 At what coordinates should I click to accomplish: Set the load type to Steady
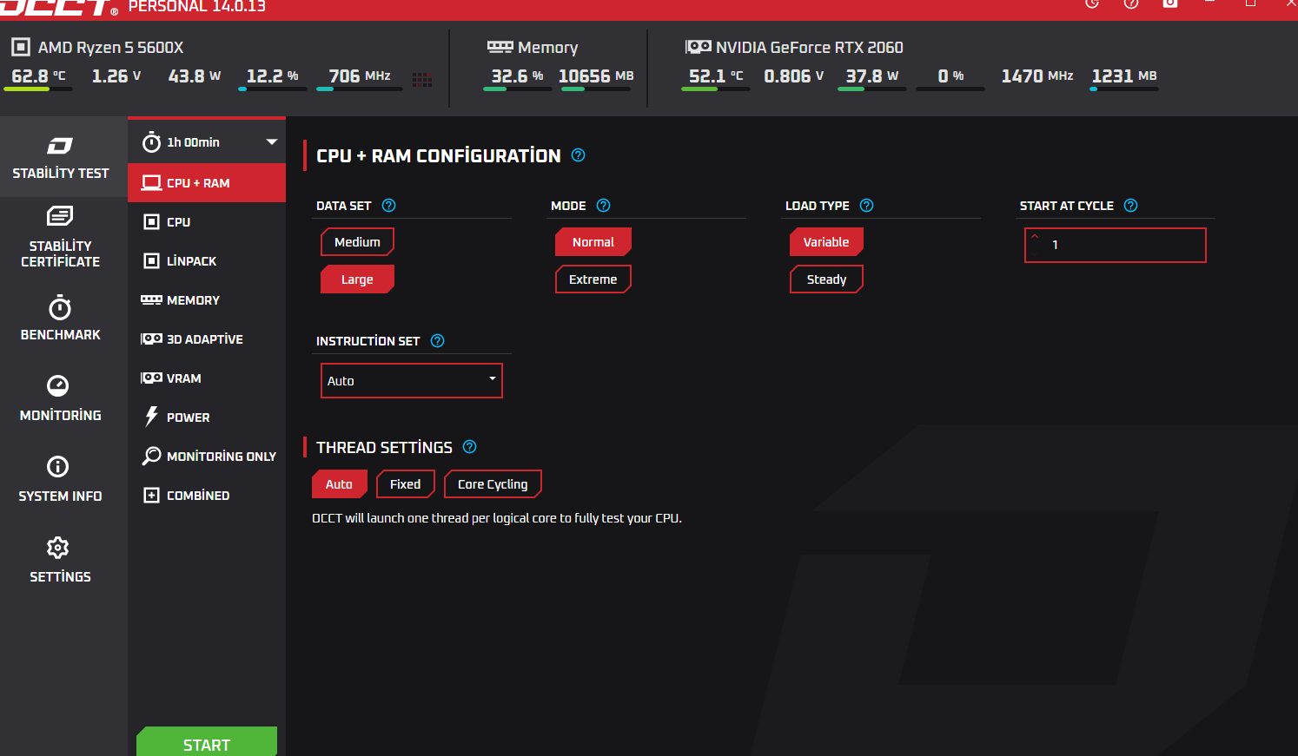(826, 279)
